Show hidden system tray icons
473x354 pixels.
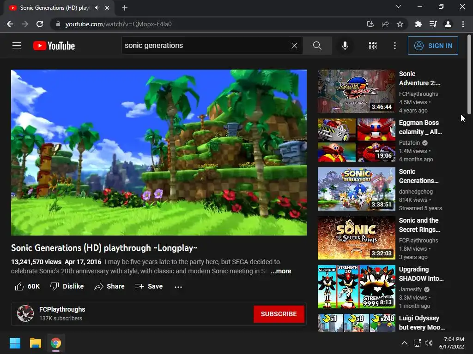coord(405,343)
